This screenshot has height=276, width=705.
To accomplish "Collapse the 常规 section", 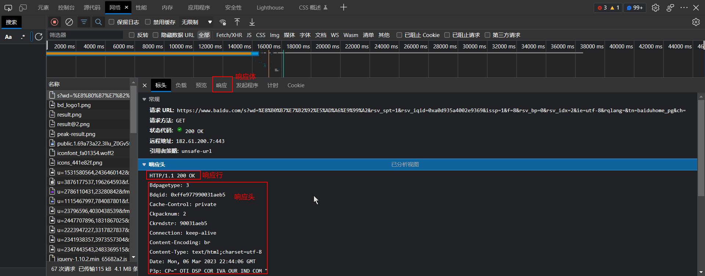I will 144,99.
